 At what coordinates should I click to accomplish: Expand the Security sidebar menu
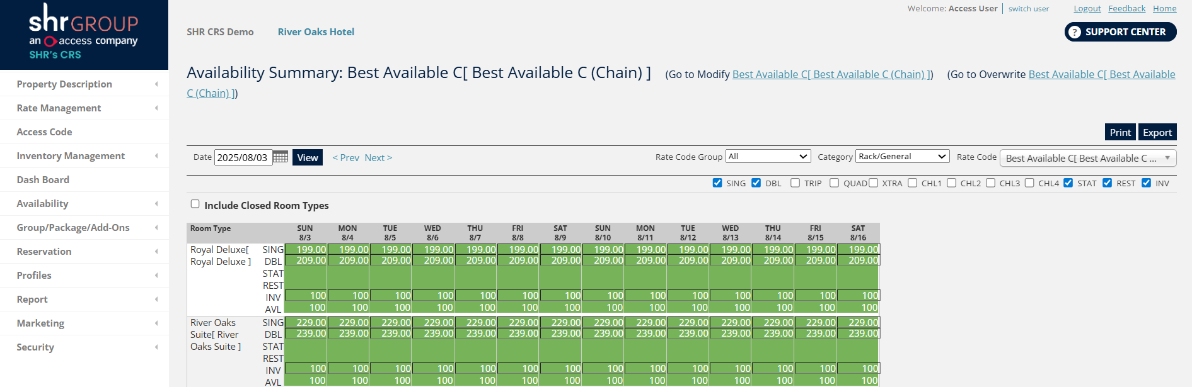pos(84,347)
